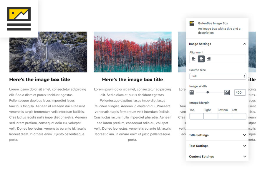Click the Left margin input field
The width and height of the screenshot is (265, 176).
(239, 116)
